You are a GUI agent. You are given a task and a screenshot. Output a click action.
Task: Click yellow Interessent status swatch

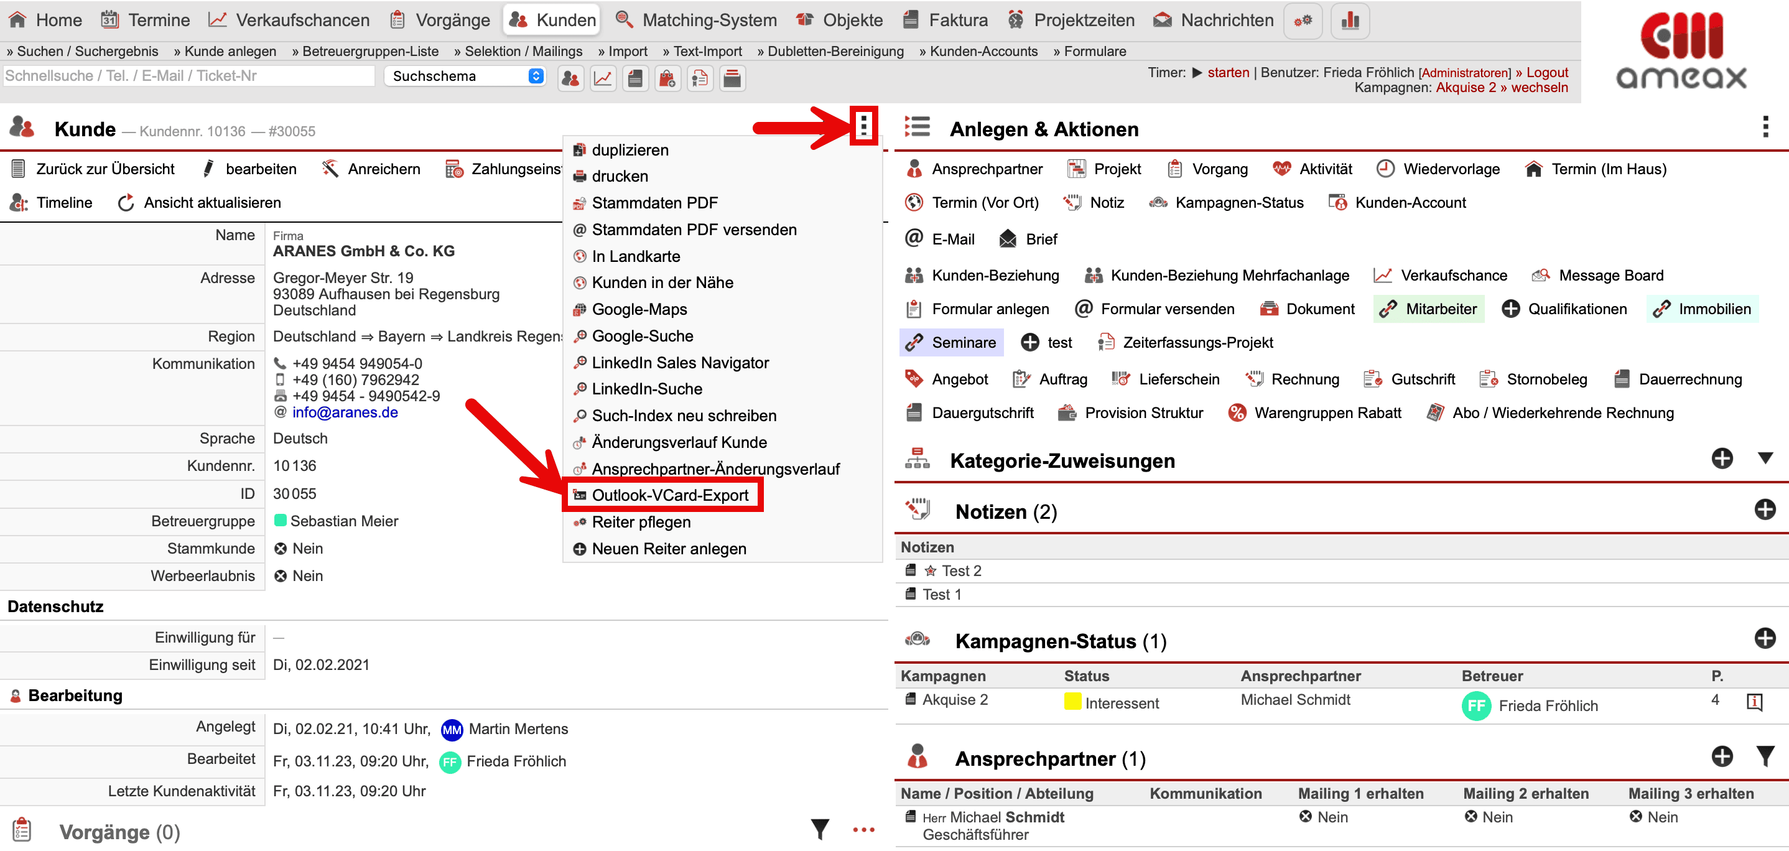(1072, 702)
